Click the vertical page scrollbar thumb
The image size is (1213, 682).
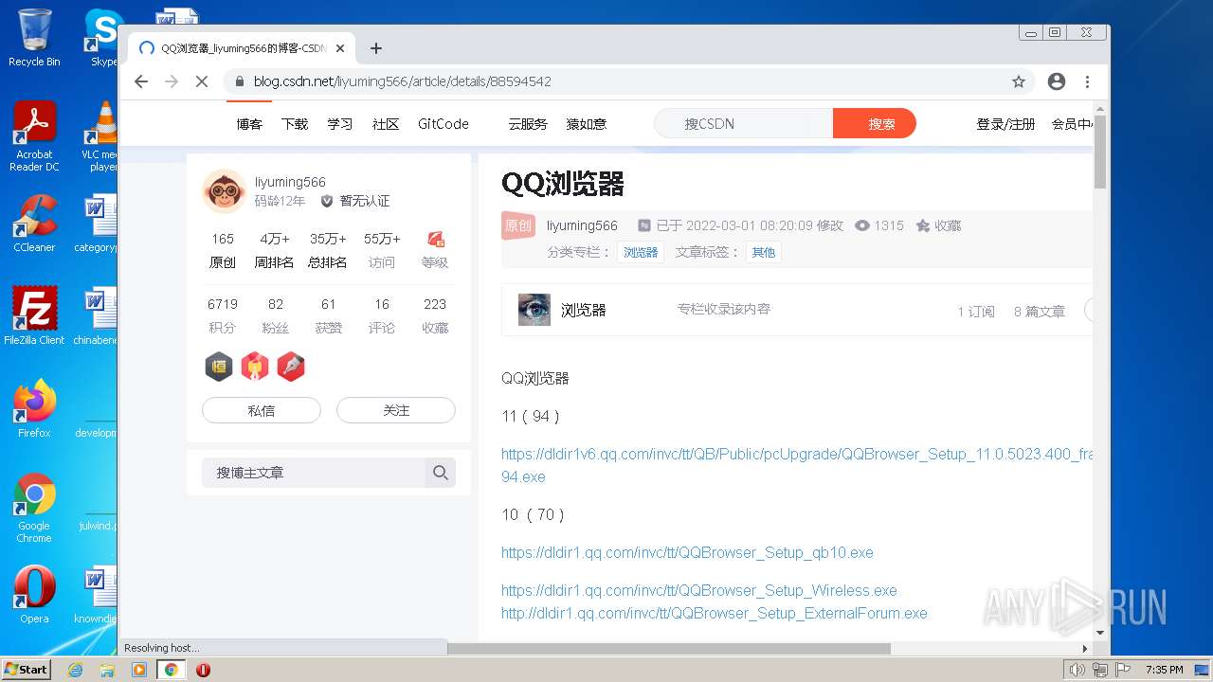pyautogui.click(x=1100, y=153)
